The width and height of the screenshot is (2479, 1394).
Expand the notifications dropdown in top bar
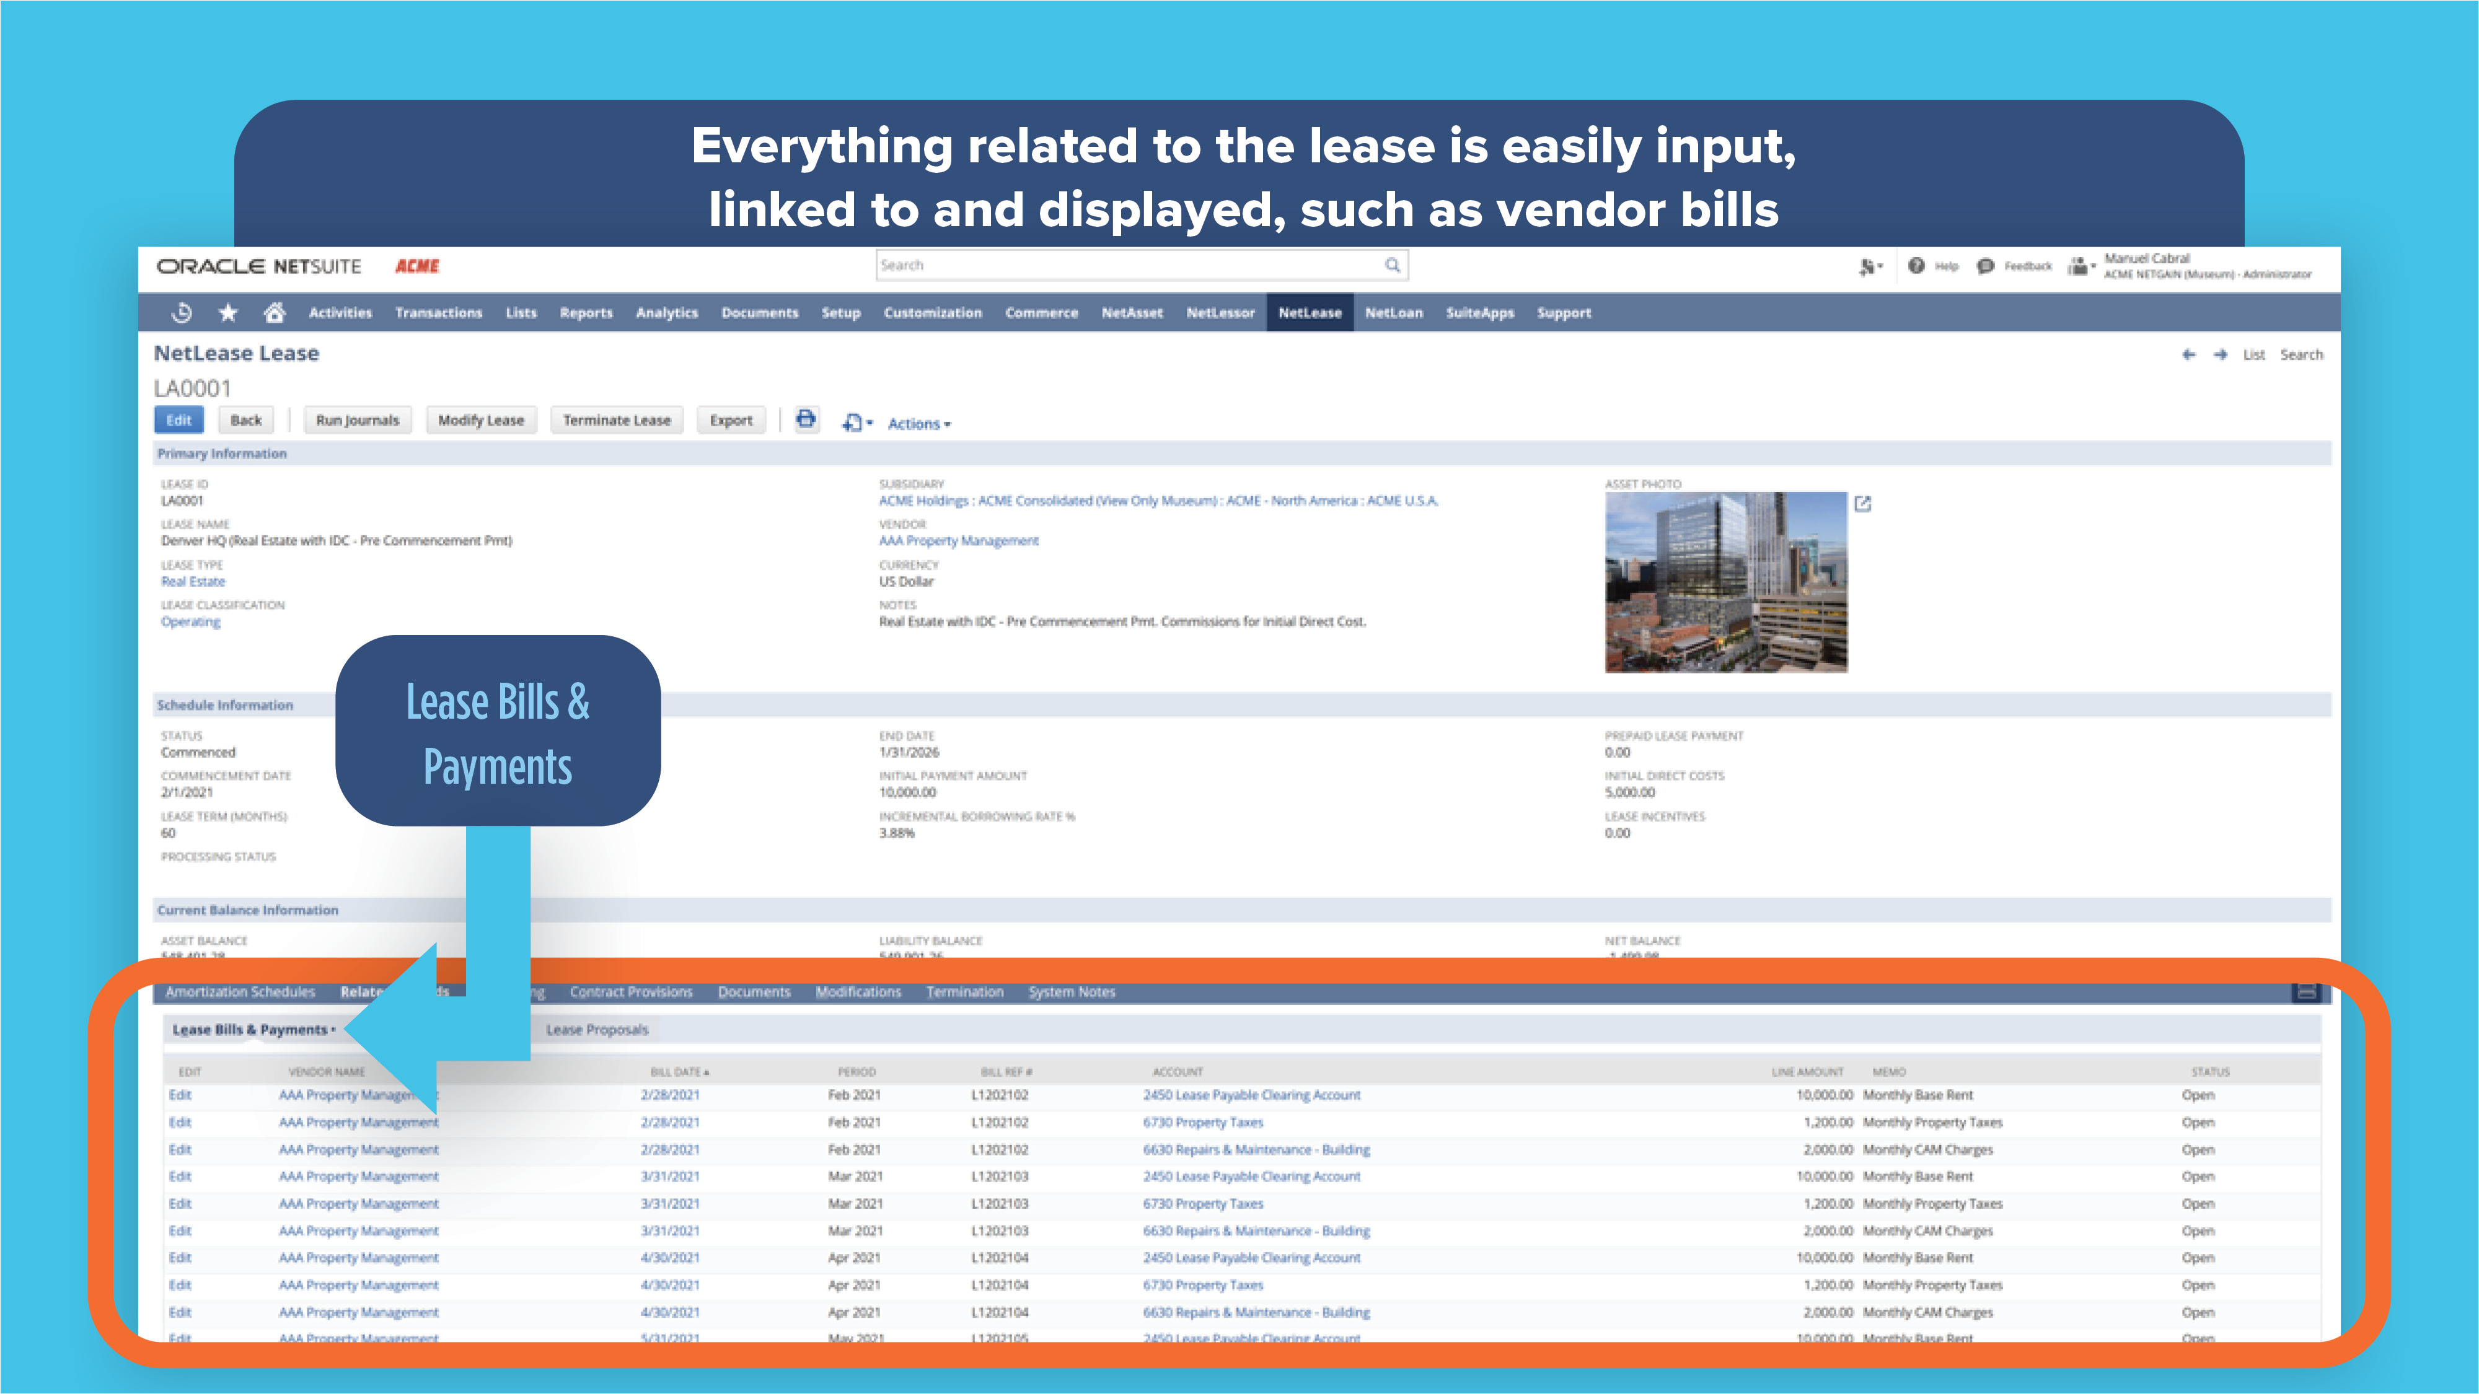[1869, 266]
